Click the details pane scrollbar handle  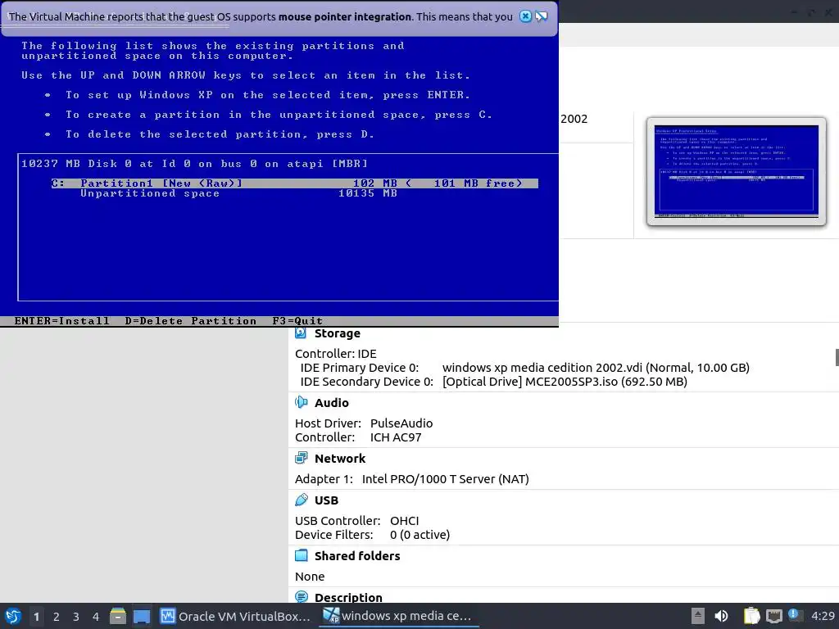[837, 357]
